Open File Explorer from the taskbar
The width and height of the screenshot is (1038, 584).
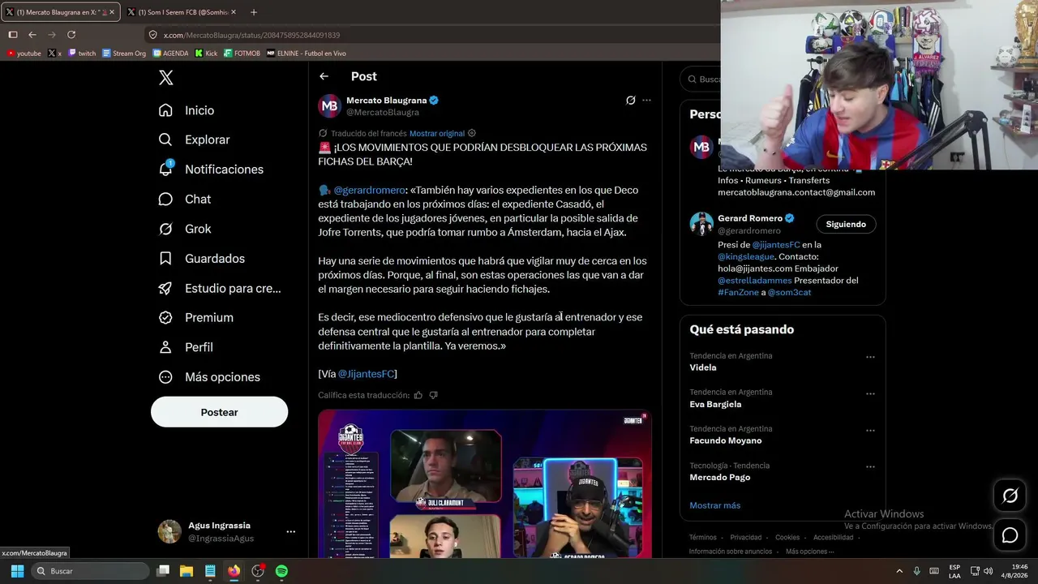pyautogui.click(x=186, y=571)
